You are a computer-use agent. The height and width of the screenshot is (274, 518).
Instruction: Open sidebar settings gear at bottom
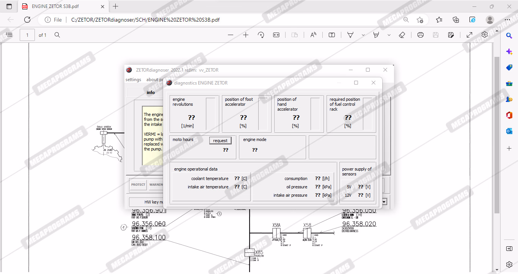509,264
